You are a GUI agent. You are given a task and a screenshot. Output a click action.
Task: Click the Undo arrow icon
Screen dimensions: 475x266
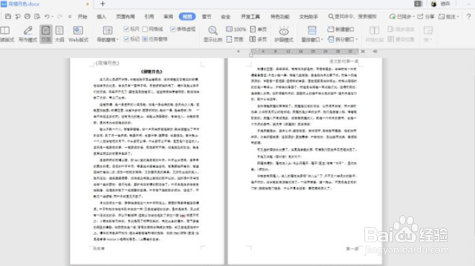47,16
